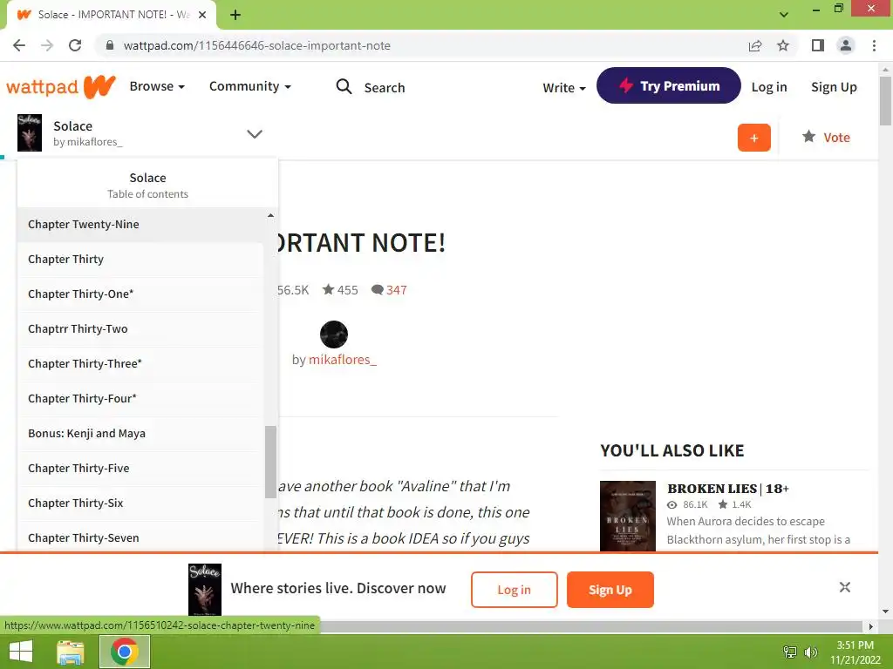This screenshot has width=893, height=669.
Task: Share this page icon in address bar
Action: click(755, 45)
